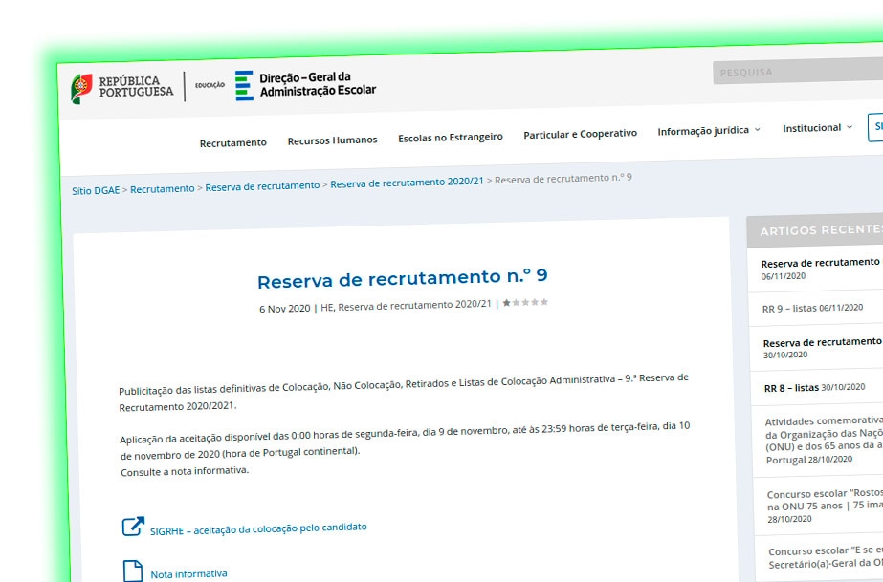Select Recursos Humanos in the navigation
The width and height of the screenshot is (883, 582).
(332, 140)
